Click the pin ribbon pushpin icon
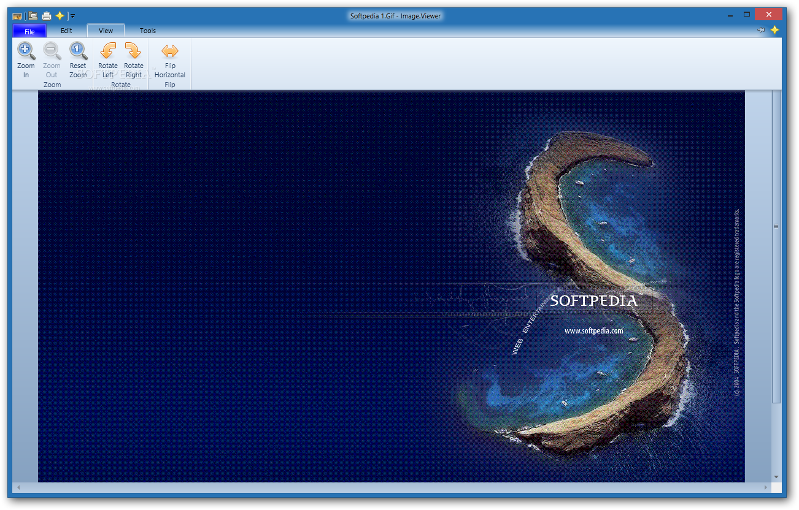The height and width of the screenshot is (510, 799). point(762,29)
